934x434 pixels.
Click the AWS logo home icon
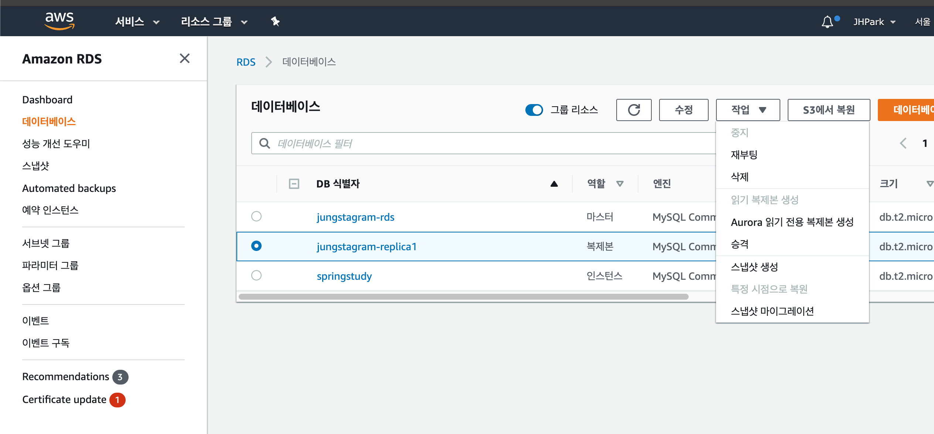pos(59,21)
